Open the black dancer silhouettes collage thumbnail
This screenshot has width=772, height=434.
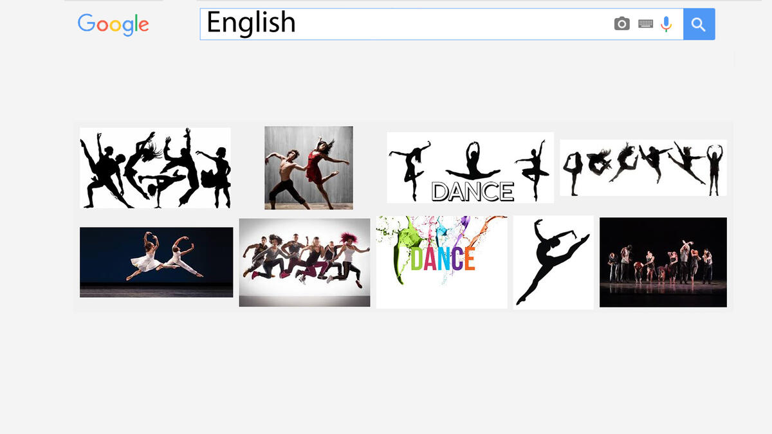(x=154, y=167)
